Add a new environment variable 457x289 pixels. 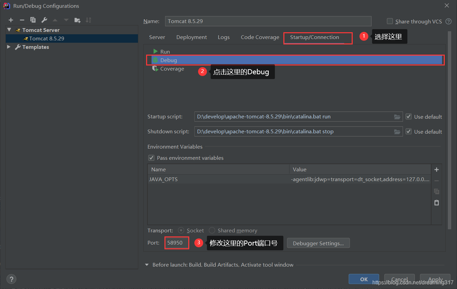[436, 169]
